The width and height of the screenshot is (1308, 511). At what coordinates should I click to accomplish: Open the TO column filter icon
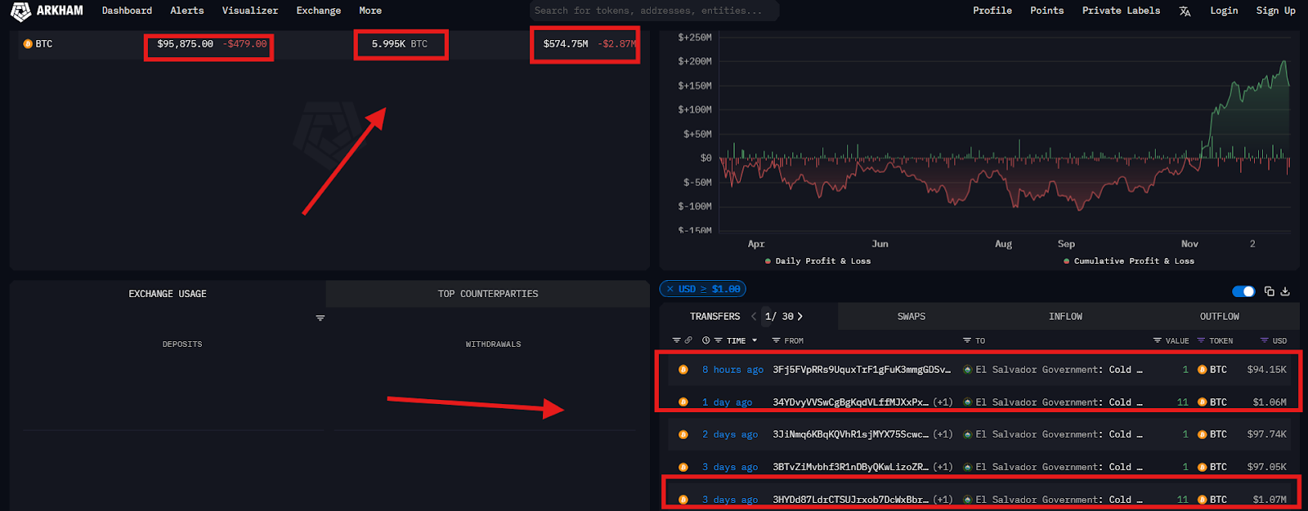(x=967, y=340)
